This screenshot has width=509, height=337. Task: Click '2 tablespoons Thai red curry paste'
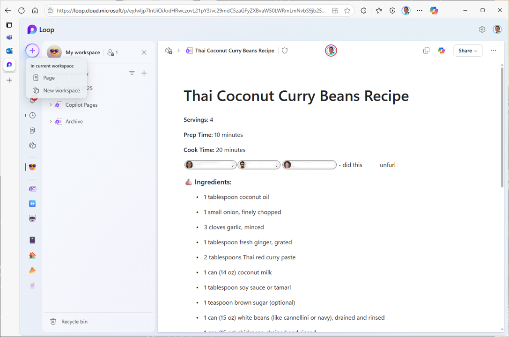point(250,257)
